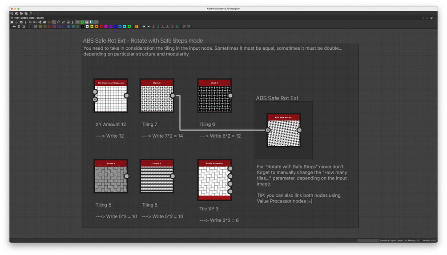447x255 pixels.
Task: Click the '---> Write 7*2 = 14' comment
Action: (x=162, y=136)
